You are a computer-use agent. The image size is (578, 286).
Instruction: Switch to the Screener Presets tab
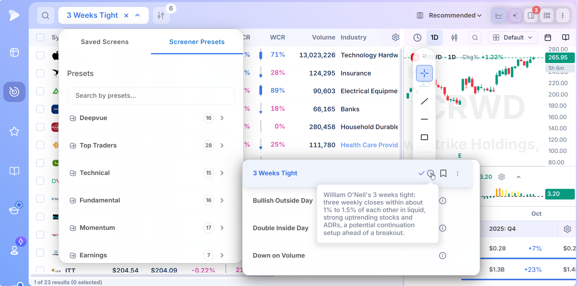click(197, 42)
